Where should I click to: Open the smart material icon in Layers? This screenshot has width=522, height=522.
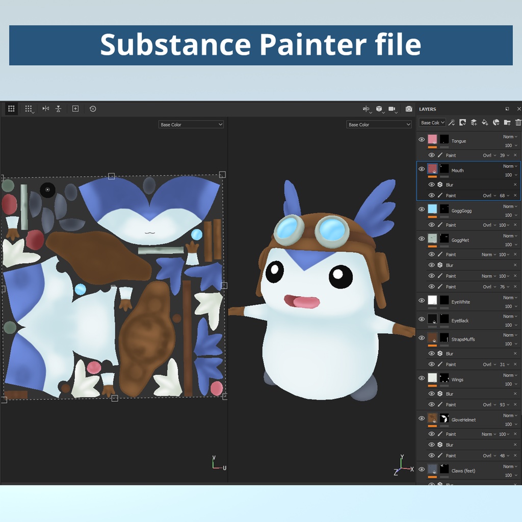(x=496, y=122)
